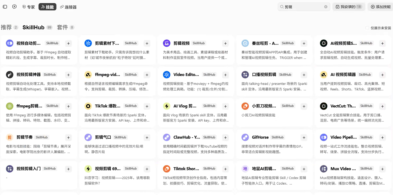Add the Tiktok Shor… skill with plus
Viewport: 393px width, 195px height.
pos(225,169)
